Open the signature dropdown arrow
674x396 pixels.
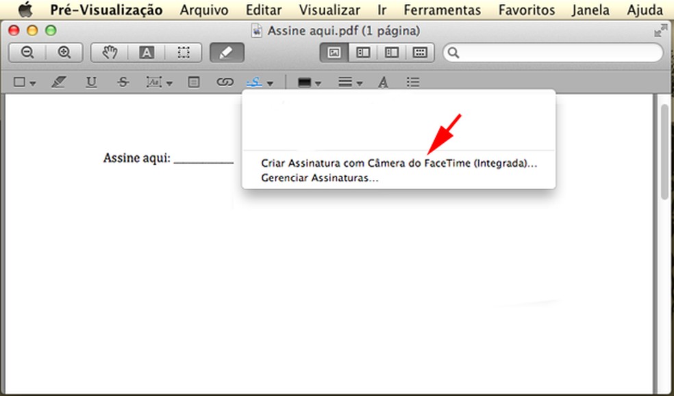tap(270, 83)
